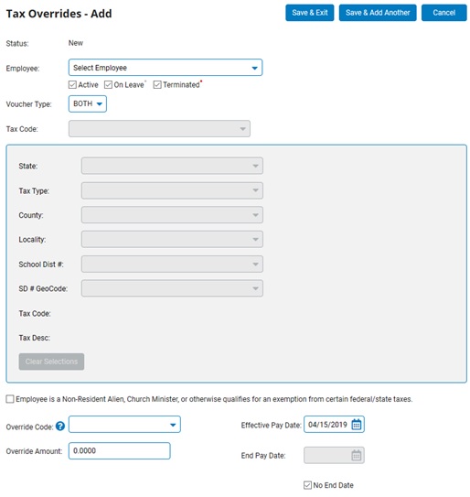This screenshot has height=497, width=470.
Task: Expand the Voucher Type BOTH dropdown
Action: (88, 104)
